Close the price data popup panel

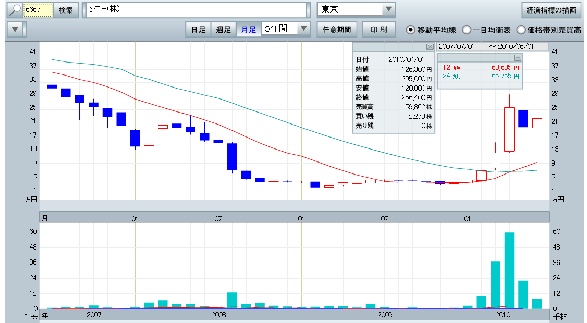[x=430, y=47]
